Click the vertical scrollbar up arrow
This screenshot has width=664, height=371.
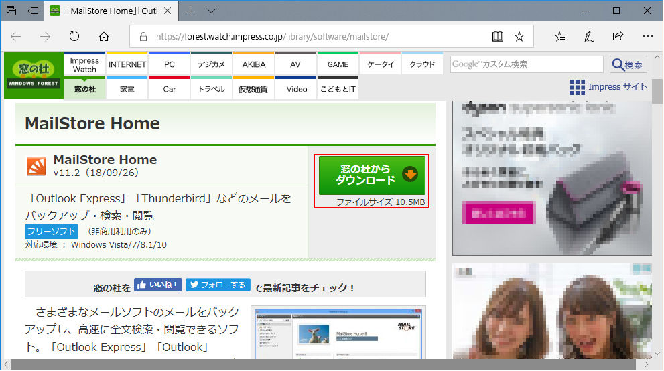tap(657, 57)
